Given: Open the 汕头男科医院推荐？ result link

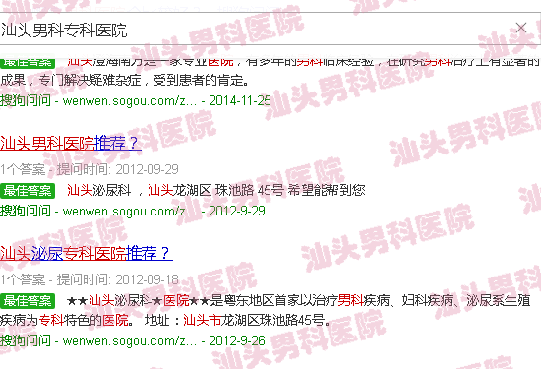Looking at the screenshot, I should pos(71,143).
